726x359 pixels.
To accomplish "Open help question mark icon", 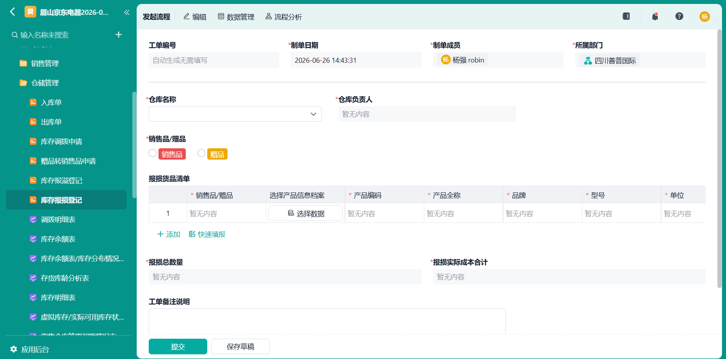I will click(x=679, y=16).
